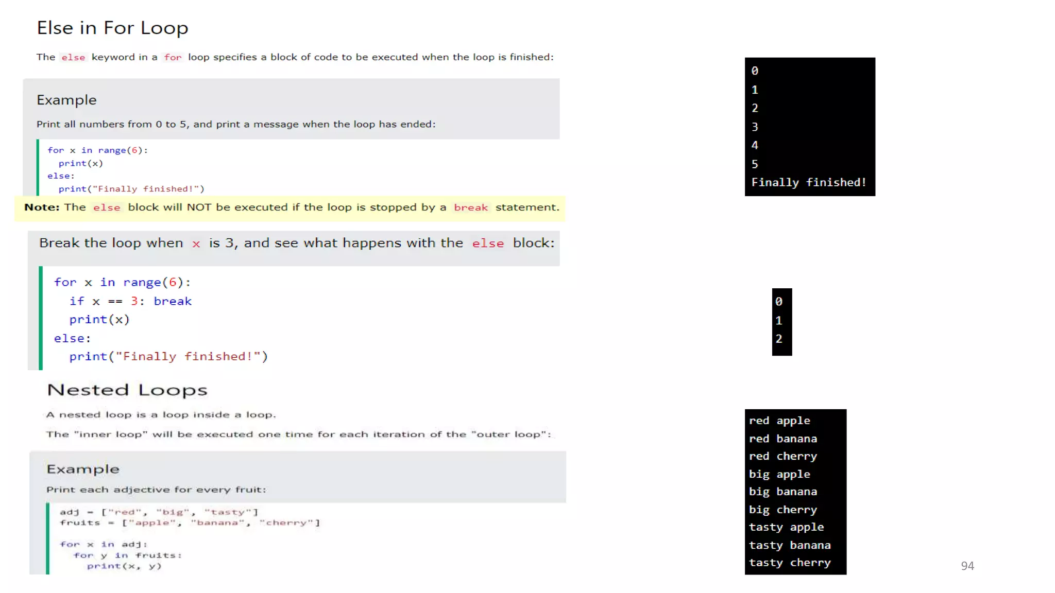This screenshot has width=1055, height=593.
Task: Click the first 'Example' heading
Action: (x=66, y=100)
